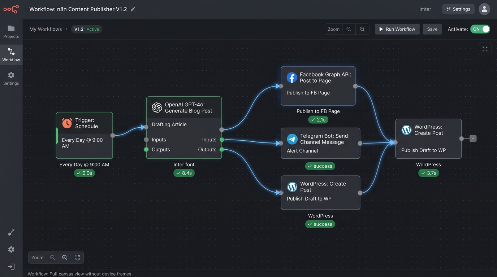Open Settings button in top bar
Viewport: 497px width, 277px height.
coord(459,9)
